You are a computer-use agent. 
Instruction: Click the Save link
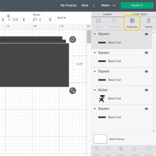pos(85,5)
